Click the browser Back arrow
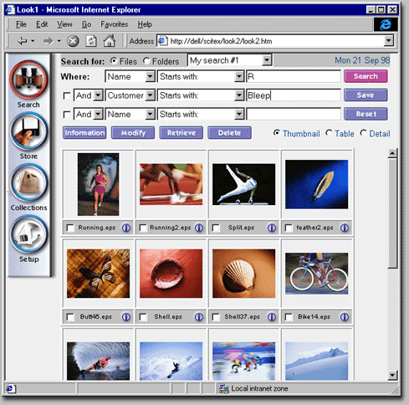This screenshot has height=405, width=409. 23,41
